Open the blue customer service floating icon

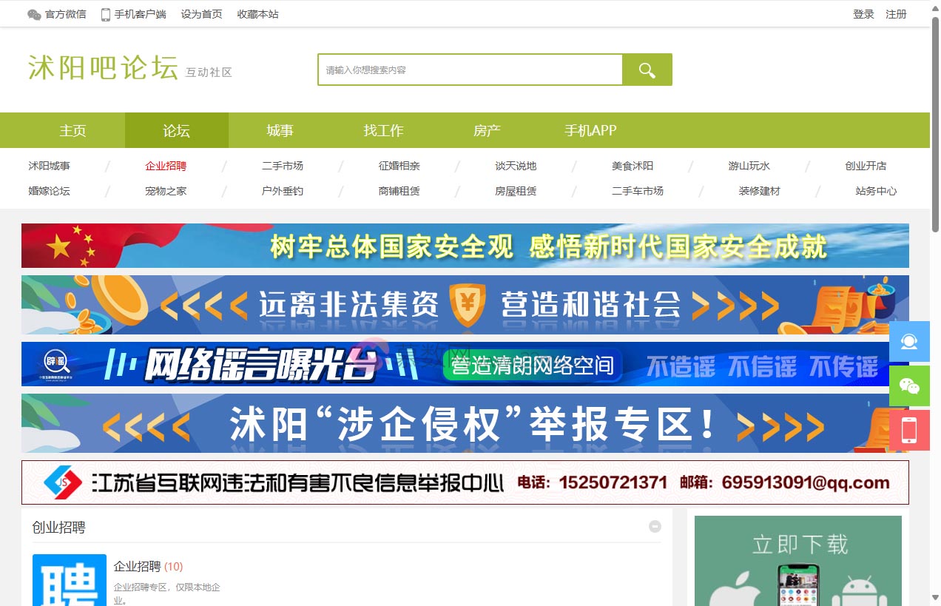908,341
